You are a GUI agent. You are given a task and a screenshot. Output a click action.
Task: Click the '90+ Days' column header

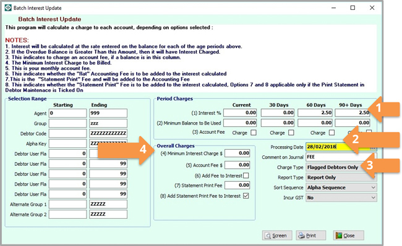point(351,105)
